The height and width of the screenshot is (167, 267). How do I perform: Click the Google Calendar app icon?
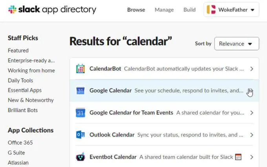80,91
